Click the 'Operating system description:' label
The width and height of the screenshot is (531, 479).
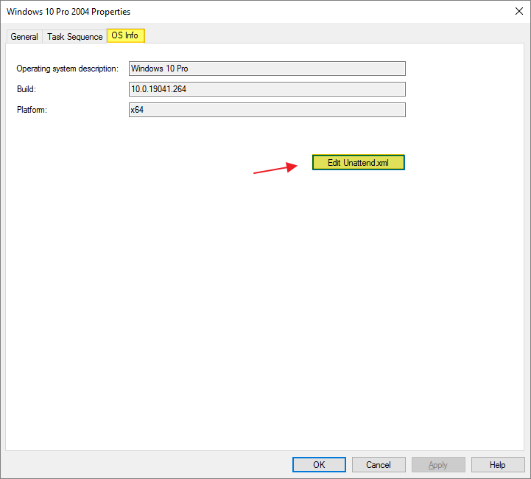click(x=67, y=69)
